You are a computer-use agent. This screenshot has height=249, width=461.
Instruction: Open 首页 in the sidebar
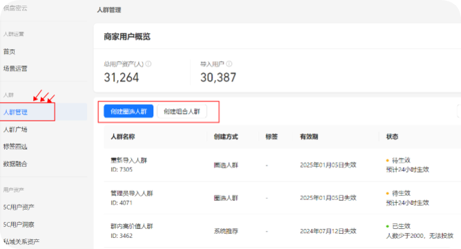(x=9, y=52)
